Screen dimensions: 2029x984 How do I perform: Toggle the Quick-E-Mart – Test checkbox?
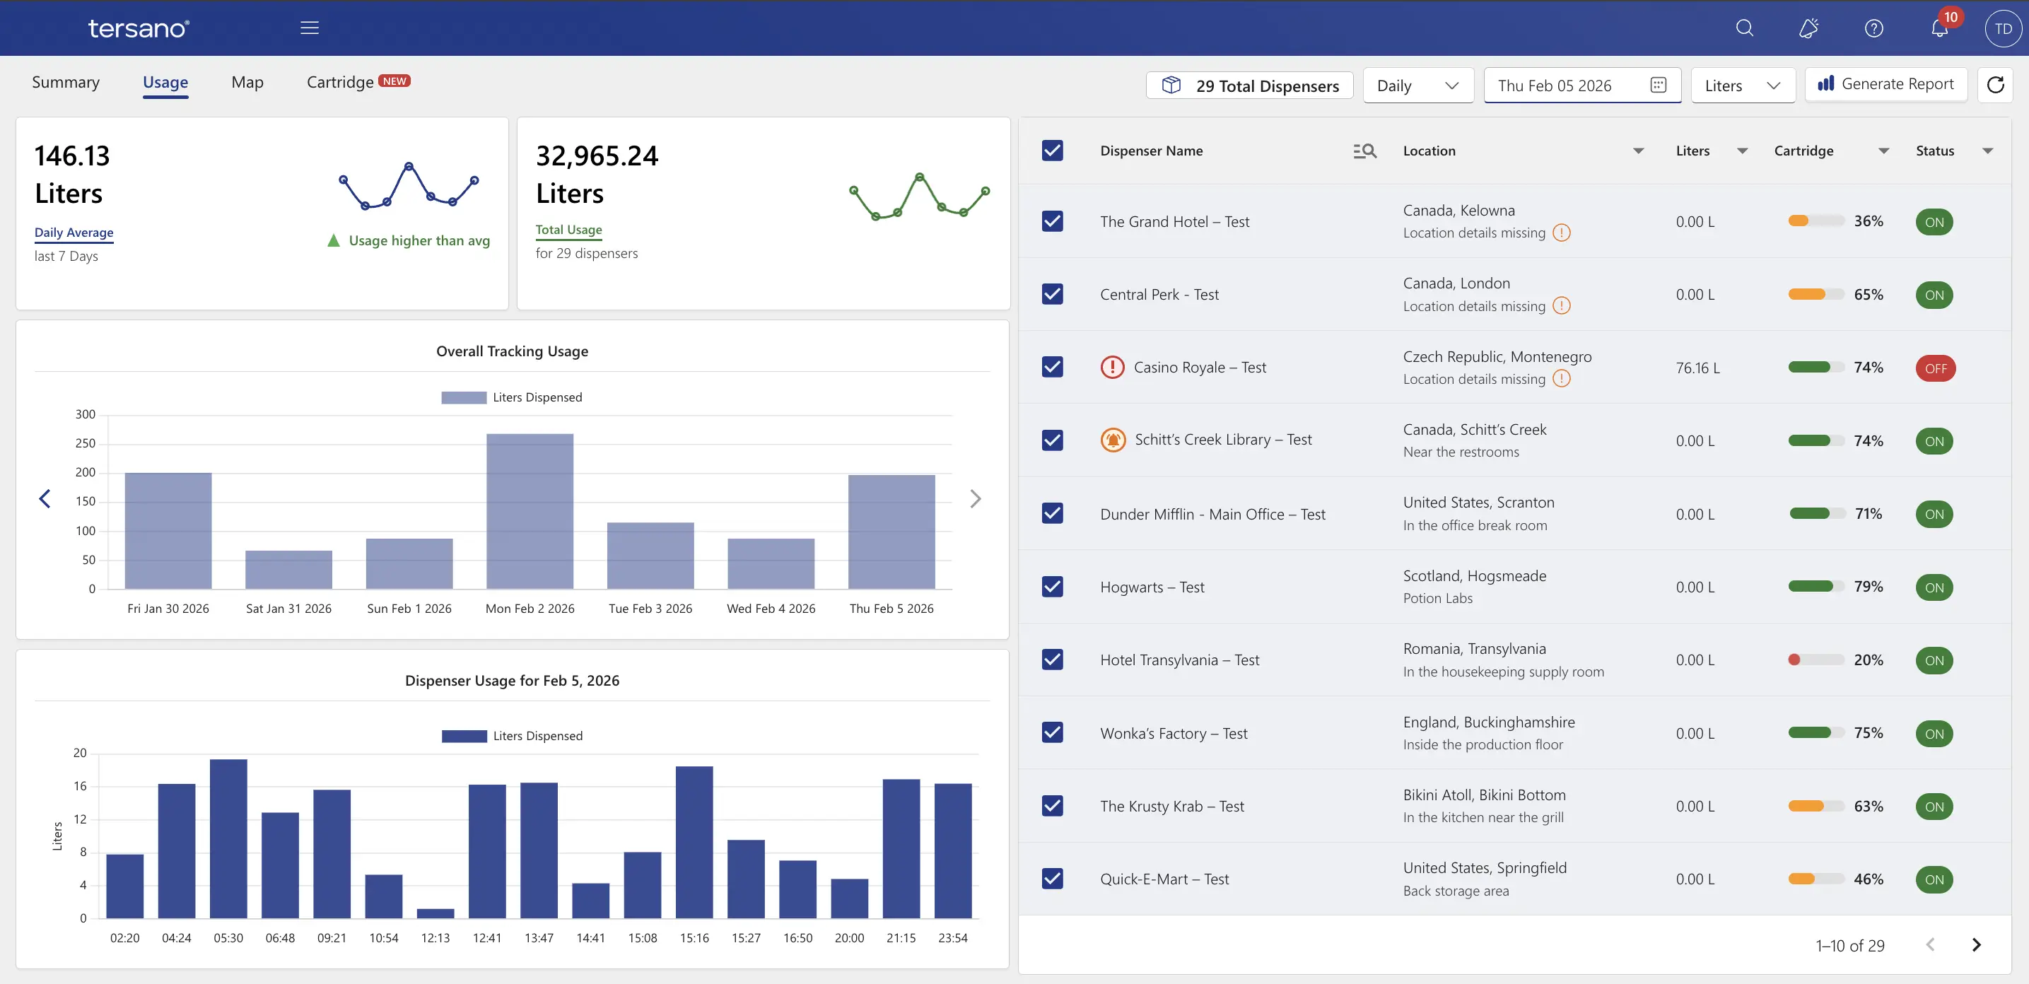[1052, 879]
